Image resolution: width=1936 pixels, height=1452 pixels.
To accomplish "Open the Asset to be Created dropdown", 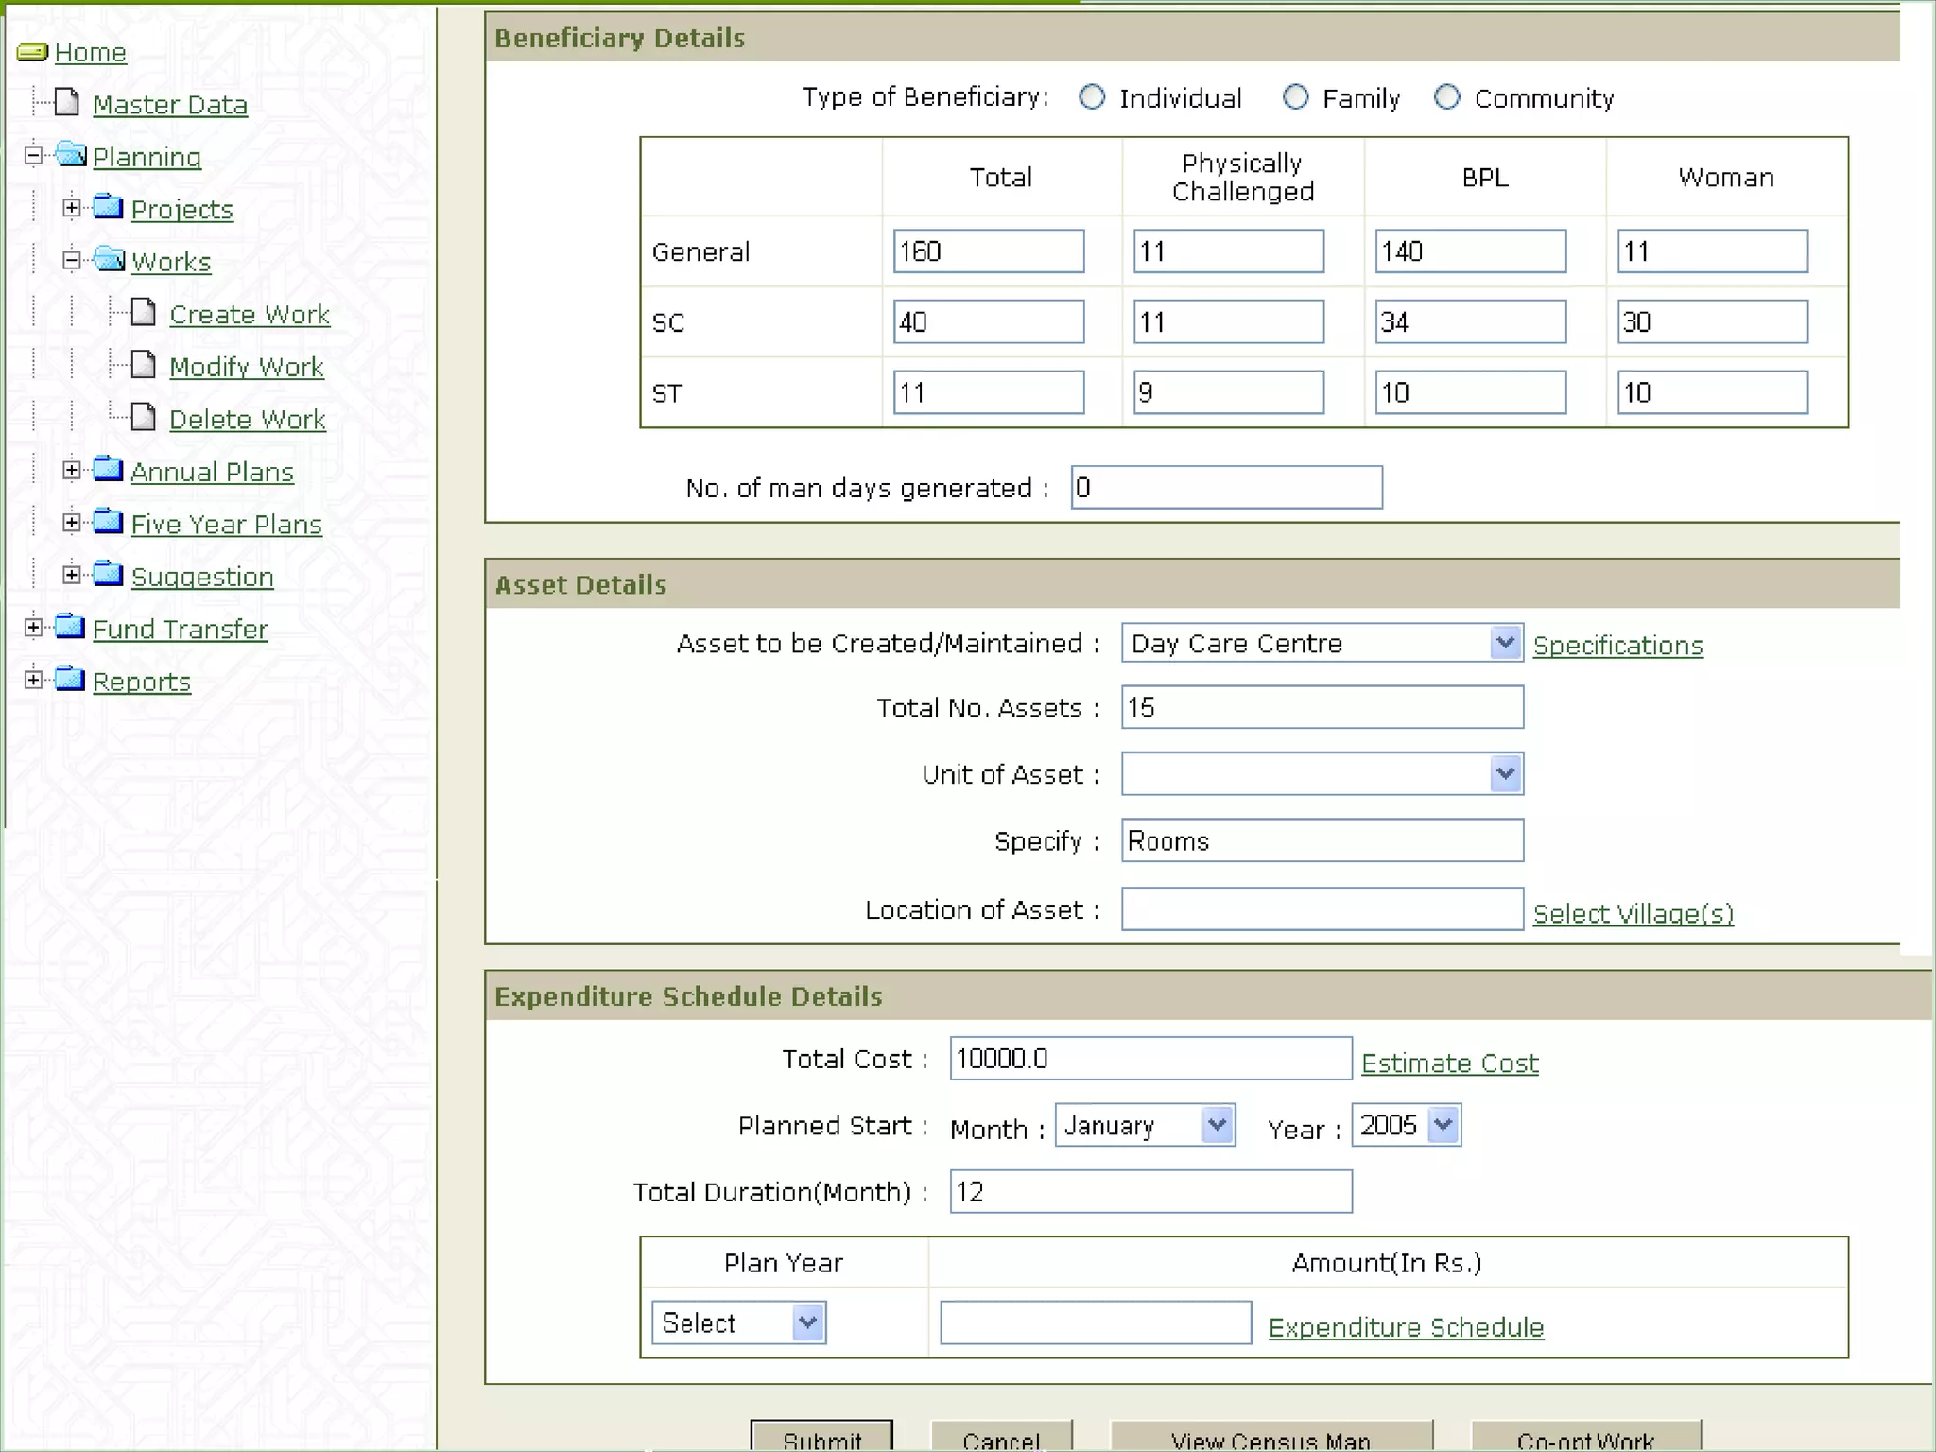I will [x=1504, y=643].
